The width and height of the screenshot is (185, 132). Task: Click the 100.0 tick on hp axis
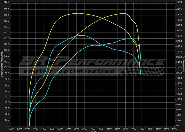[6, 68]
